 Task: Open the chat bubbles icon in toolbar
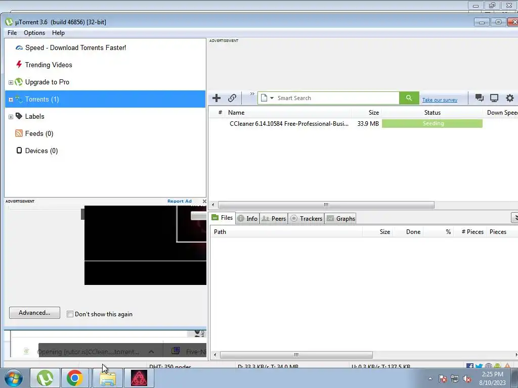(x=479, y=98)
